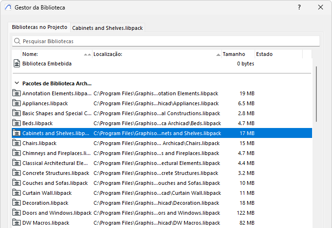This screenshot has width=332, height=228.
Task: Sort by the Nome column arrows
Action: click(x=87, y=55)
